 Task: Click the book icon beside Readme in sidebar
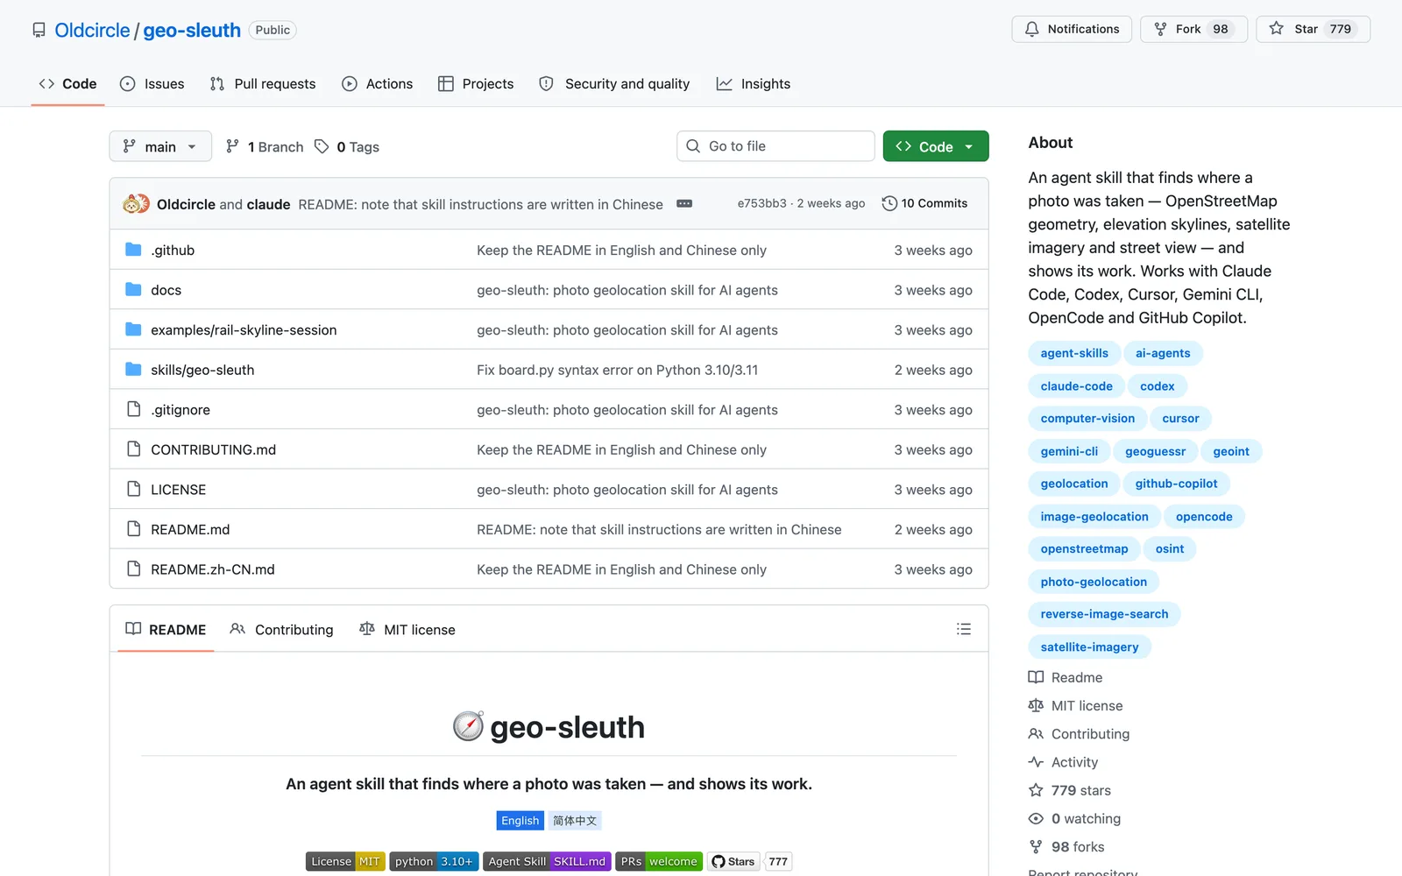pos(1036,677)
